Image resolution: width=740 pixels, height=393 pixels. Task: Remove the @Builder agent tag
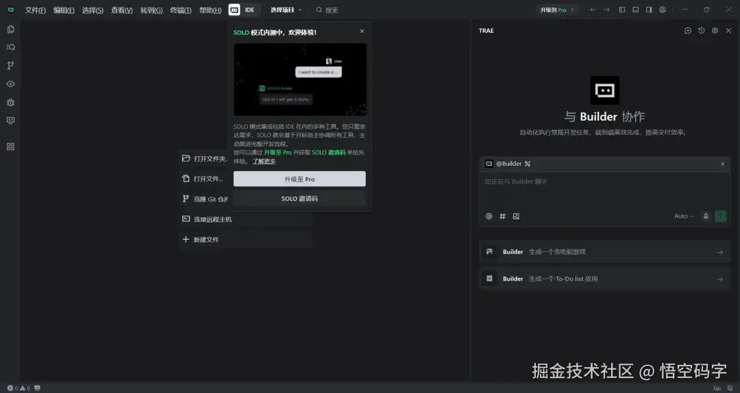click(x=723, y=164)
